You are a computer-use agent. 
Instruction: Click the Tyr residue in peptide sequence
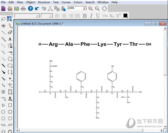(118, 44)
